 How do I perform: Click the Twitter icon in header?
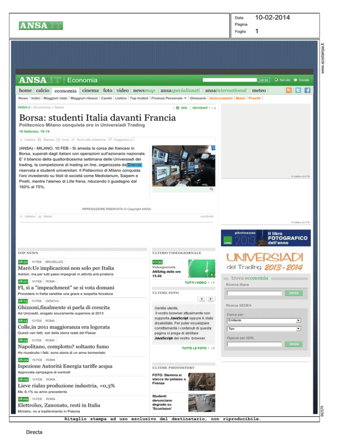tap(298, 90)
